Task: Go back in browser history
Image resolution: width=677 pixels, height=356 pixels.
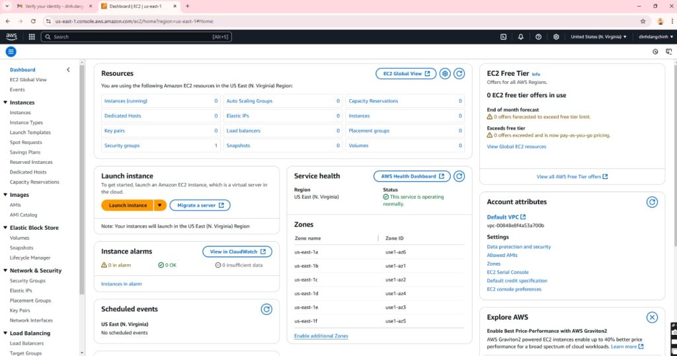Action: [x=8, y=21]
